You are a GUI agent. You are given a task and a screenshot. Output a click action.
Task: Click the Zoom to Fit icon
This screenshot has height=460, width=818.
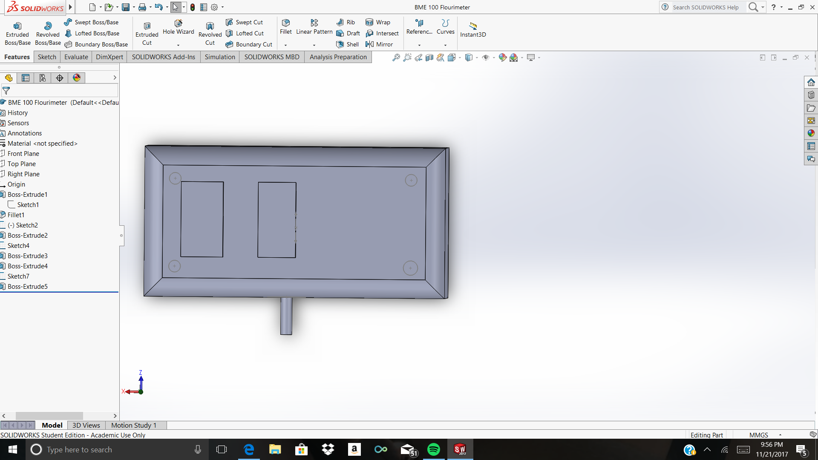pos(396,57)
